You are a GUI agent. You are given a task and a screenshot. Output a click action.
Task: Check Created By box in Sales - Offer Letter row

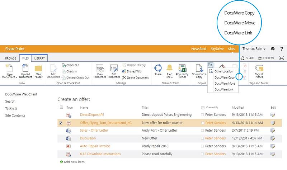coord(202,131)
